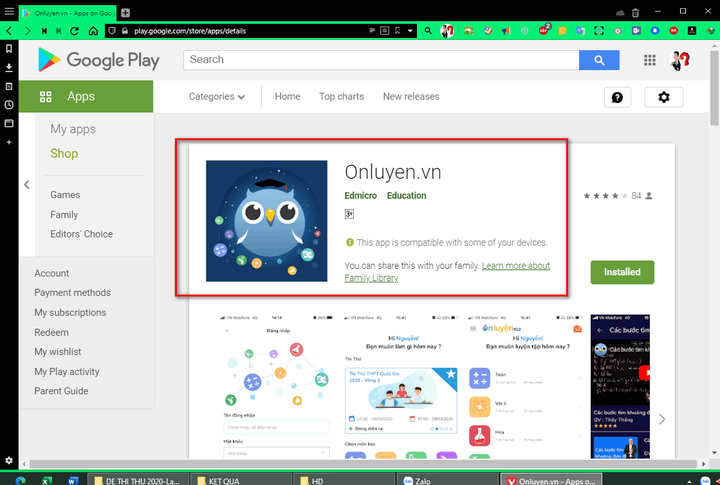Open the Gmail extension icon in toolbar

tap(673, 30)
